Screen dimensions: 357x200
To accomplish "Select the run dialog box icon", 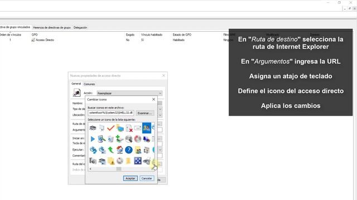I will [138, 128].
